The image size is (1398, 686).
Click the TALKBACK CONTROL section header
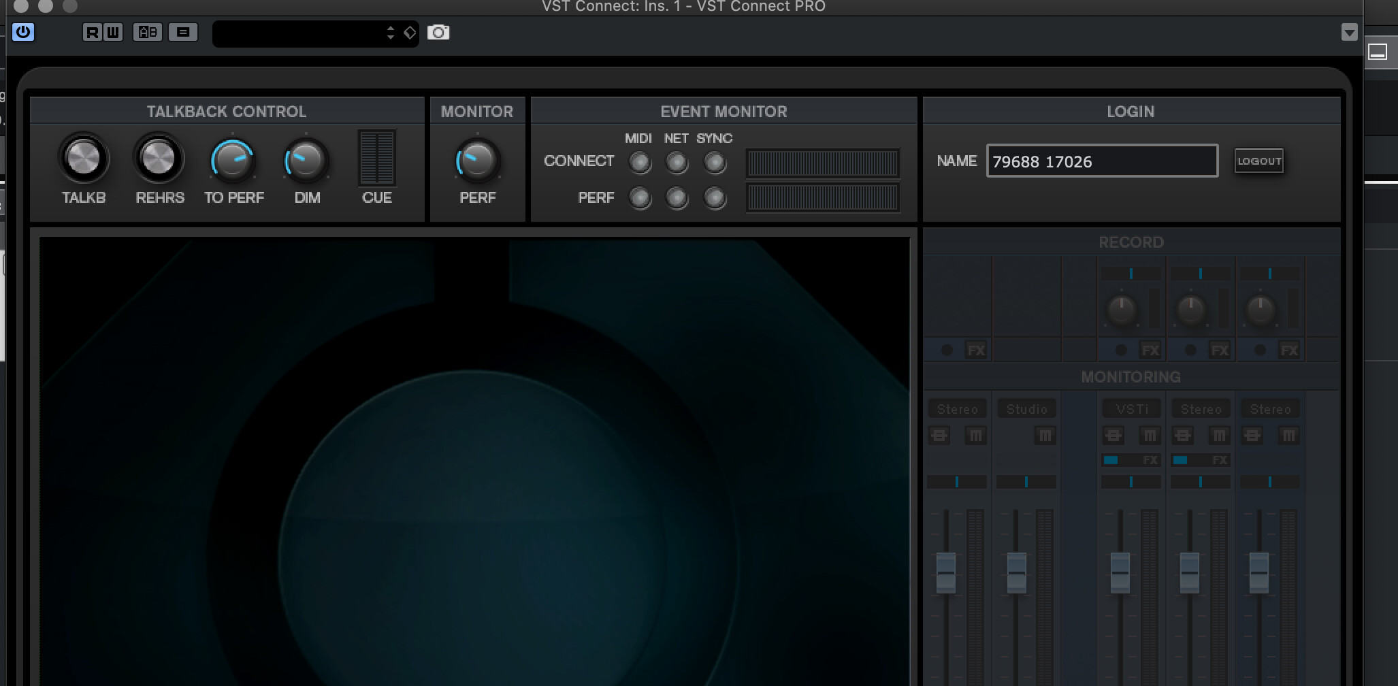[x=227, y=111]
